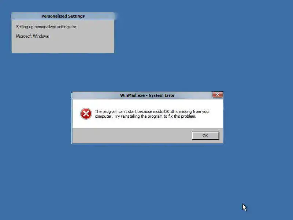Activate the Personalized Settings title bar
Screen dimensions: 293x220
coord(63,16)
